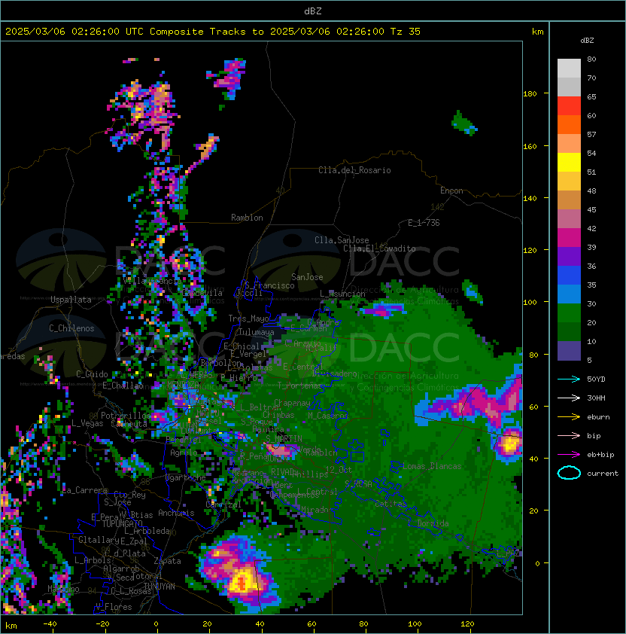Click the S_MARTIN label

(284, 438)
